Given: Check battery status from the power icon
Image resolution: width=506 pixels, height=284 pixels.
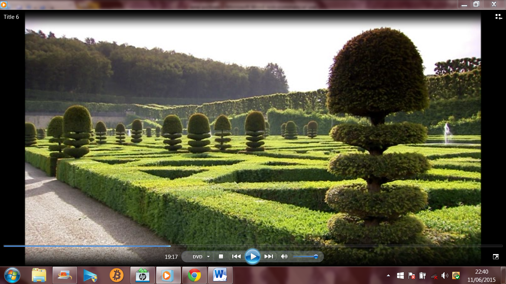Looking at the screenshot, I should coord(422,275).
